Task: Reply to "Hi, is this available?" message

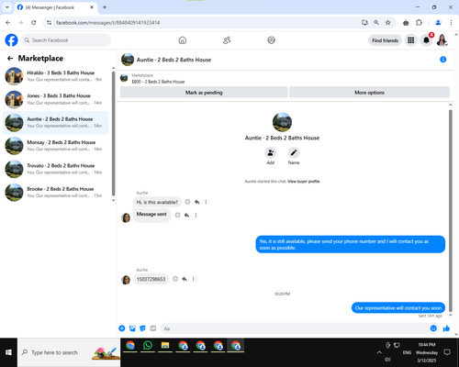Action: [196, 202]
